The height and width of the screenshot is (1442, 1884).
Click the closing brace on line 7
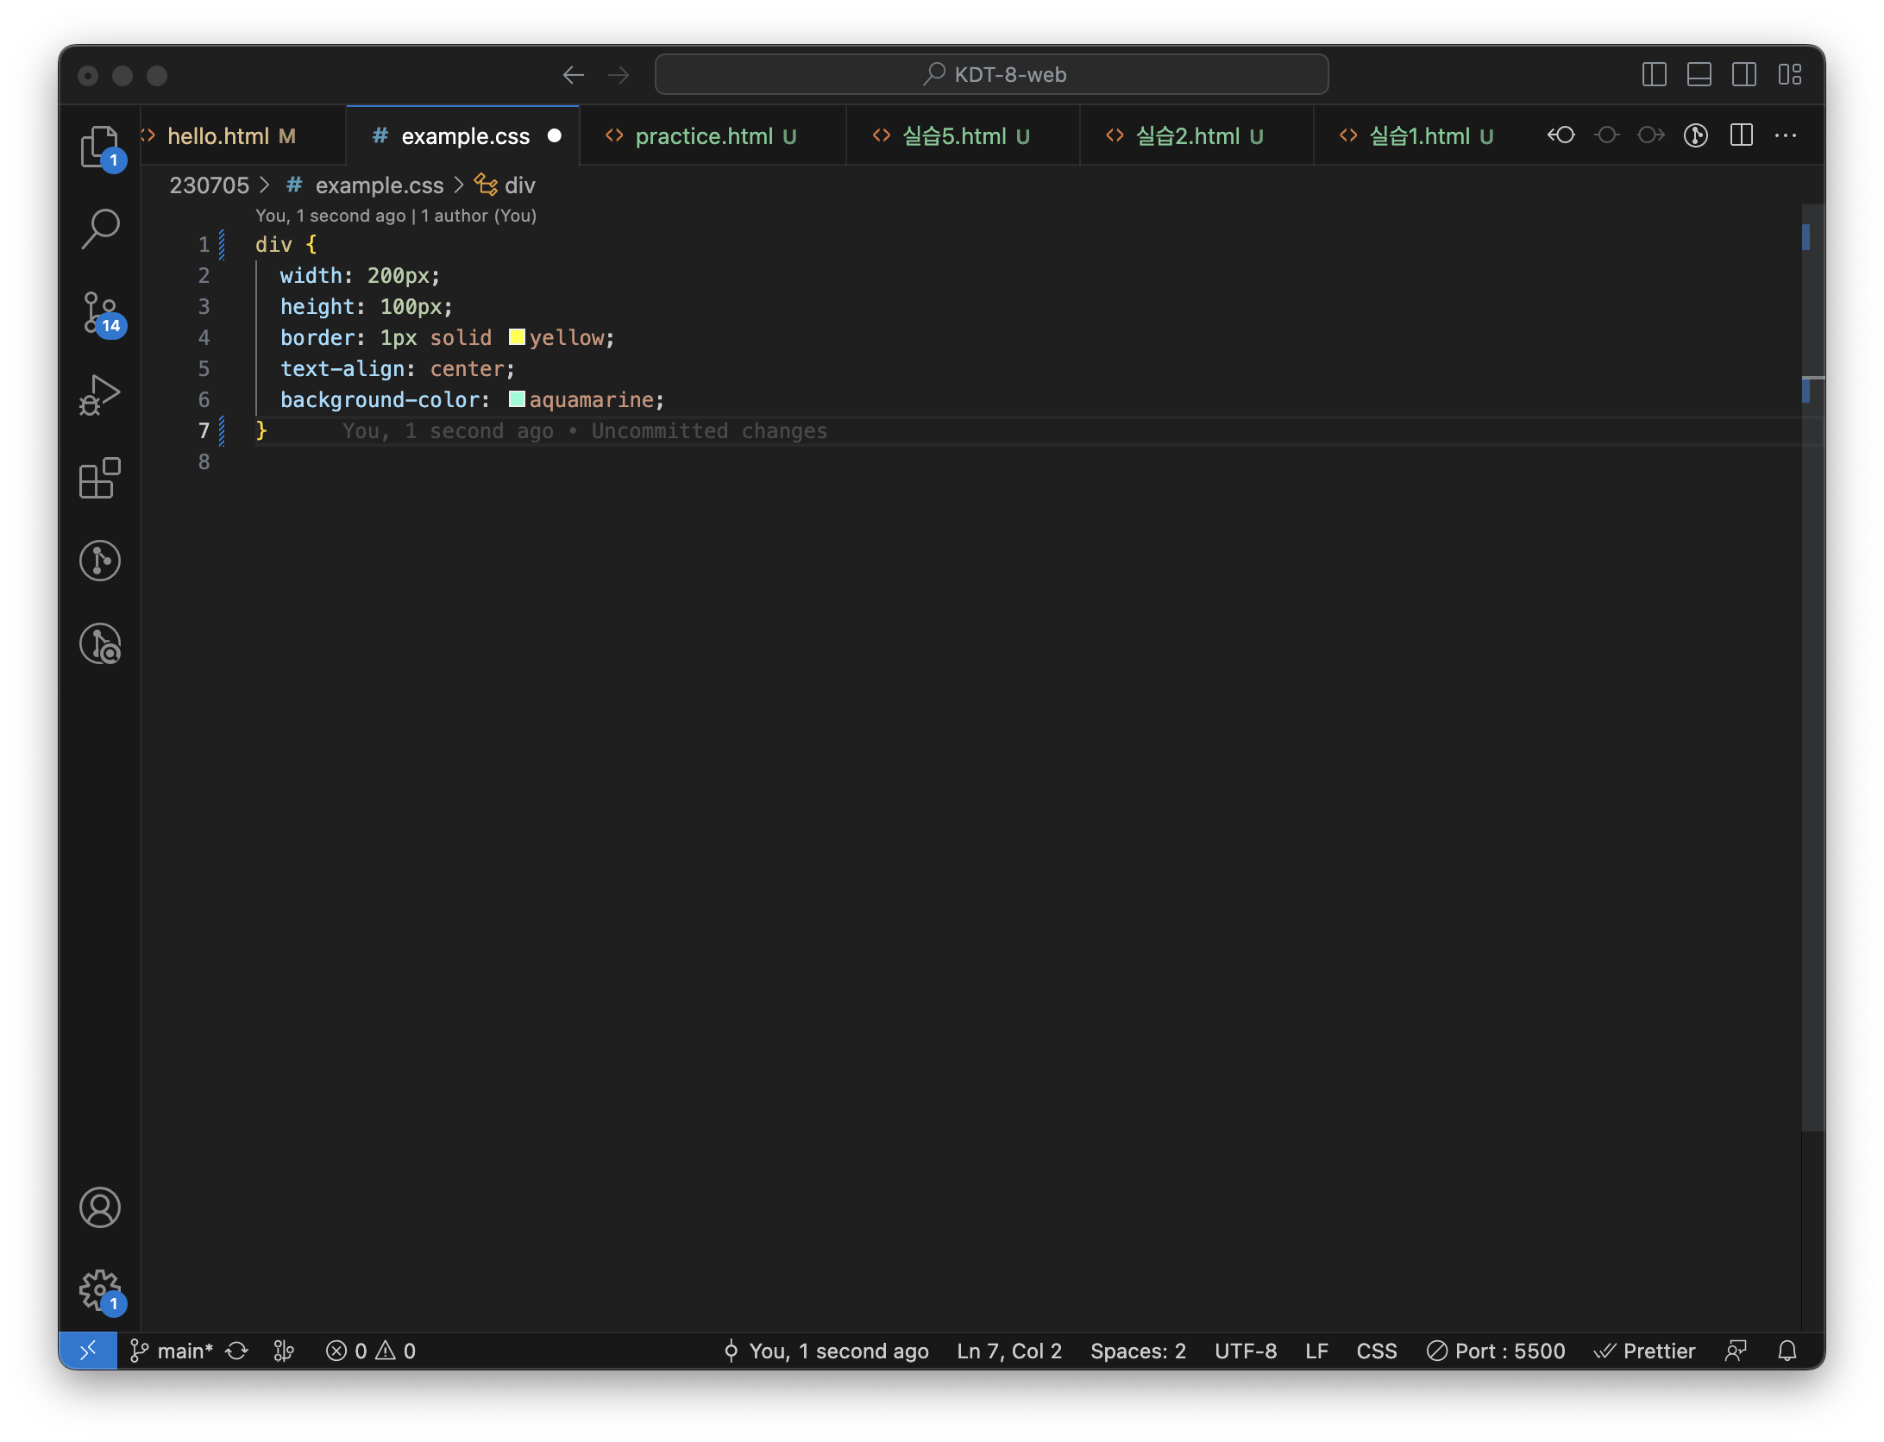pos(261,430)
